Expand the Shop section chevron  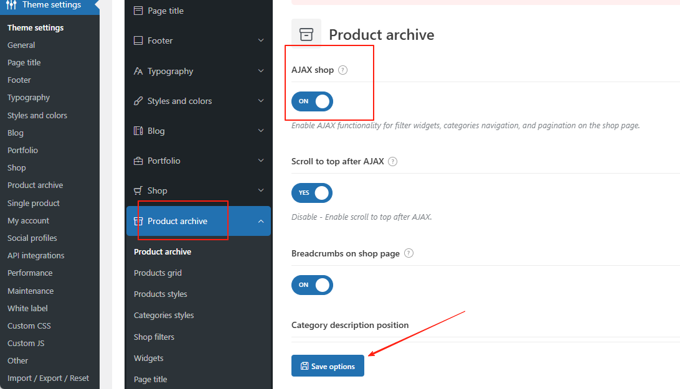pos(261,190)
